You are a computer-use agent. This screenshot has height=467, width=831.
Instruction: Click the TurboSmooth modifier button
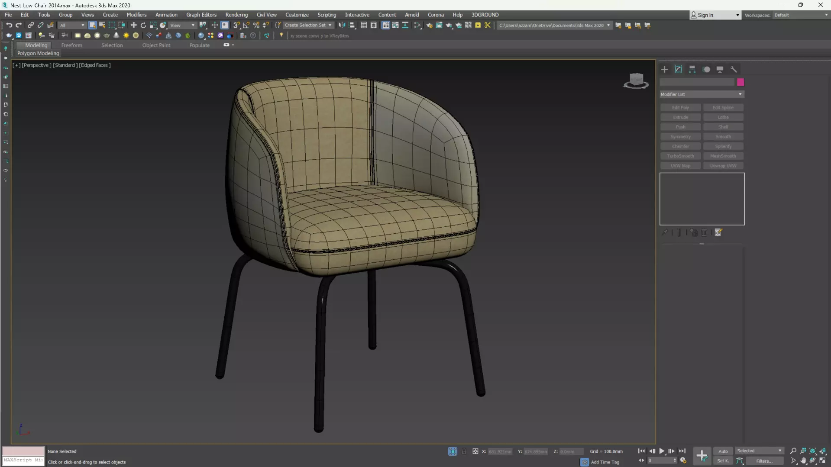680,156
